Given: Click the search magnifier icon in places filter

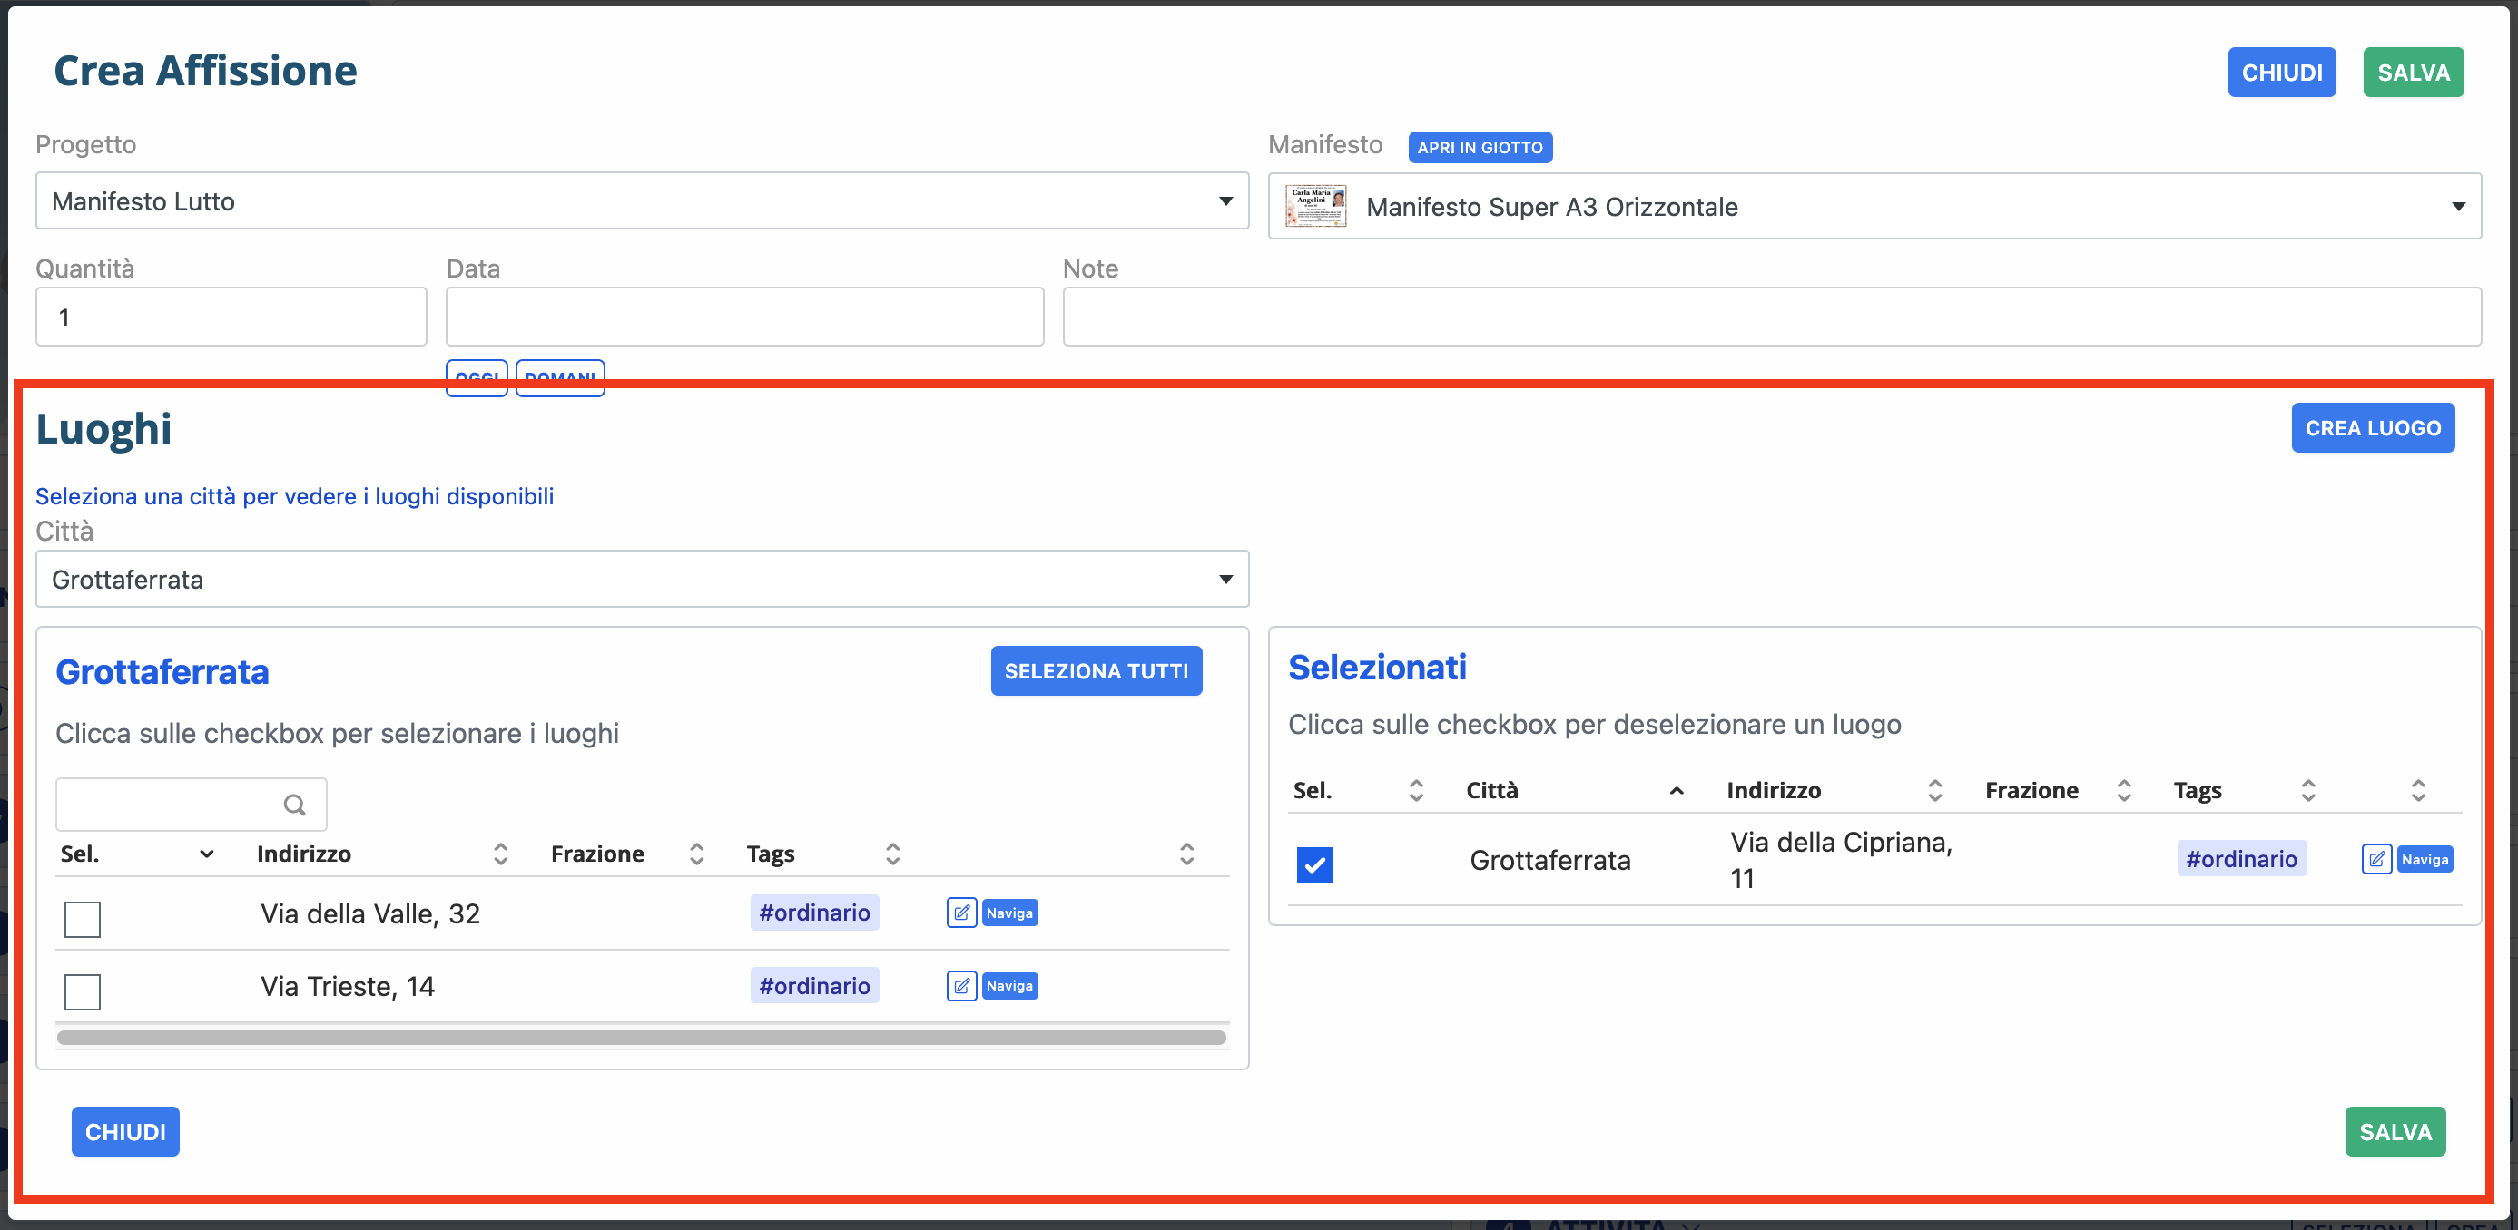Looking at the screenshot, I should 294,804.
